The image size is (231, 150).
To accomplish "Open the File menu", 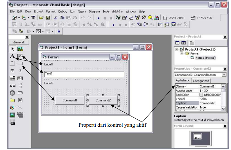I will click(12, 11).
